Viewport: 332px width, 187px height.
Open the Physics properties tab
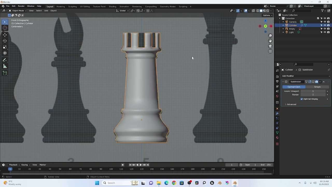click(277, 123)
